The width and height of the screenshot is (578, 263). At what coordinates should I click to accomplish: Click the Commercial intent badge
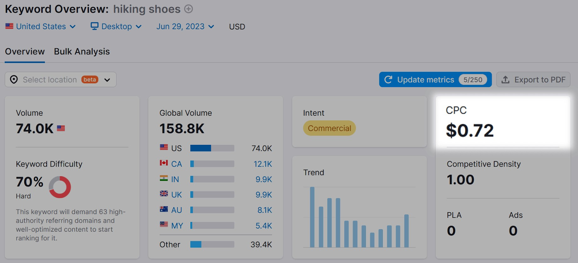(329, 128)
